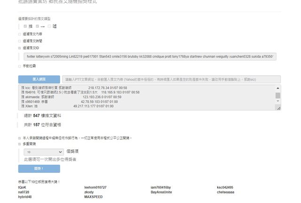Toggle the 噓 comment type checkbox
Image resolution: width=301 pixels, height=203 pixels.
tap(49, 26)
